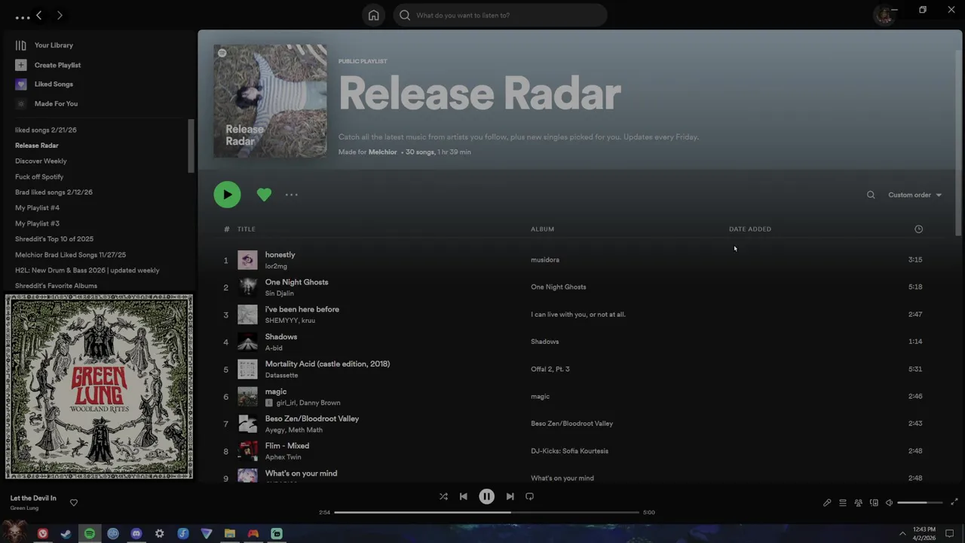This screenshot has height=543, width=965.
Task: Expand the system tray hidden icons chevron
Action: [x=902, y=534]
